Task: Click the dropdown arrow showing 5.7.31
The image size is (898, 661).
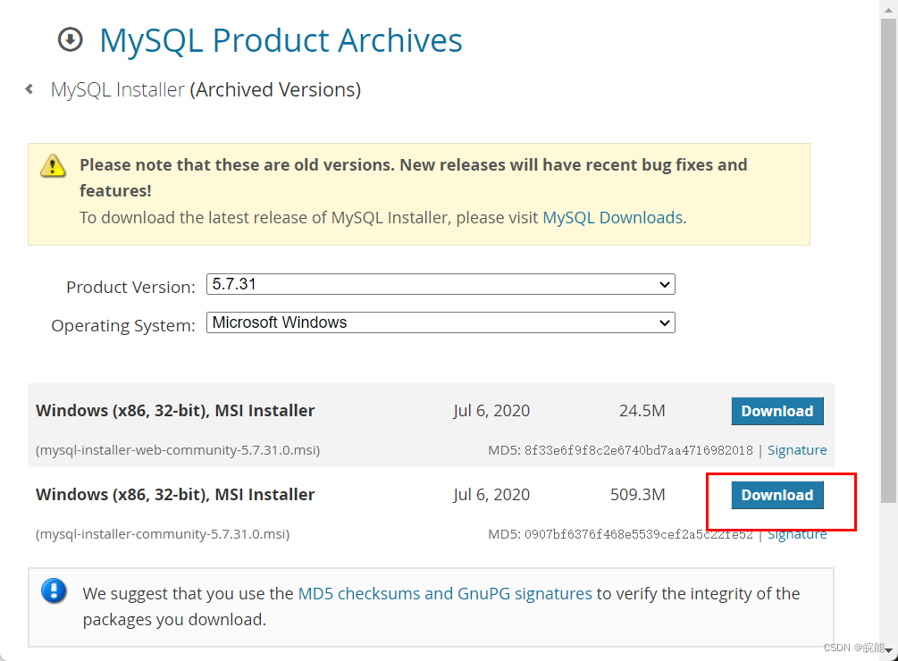Action: tap(665, 284)
